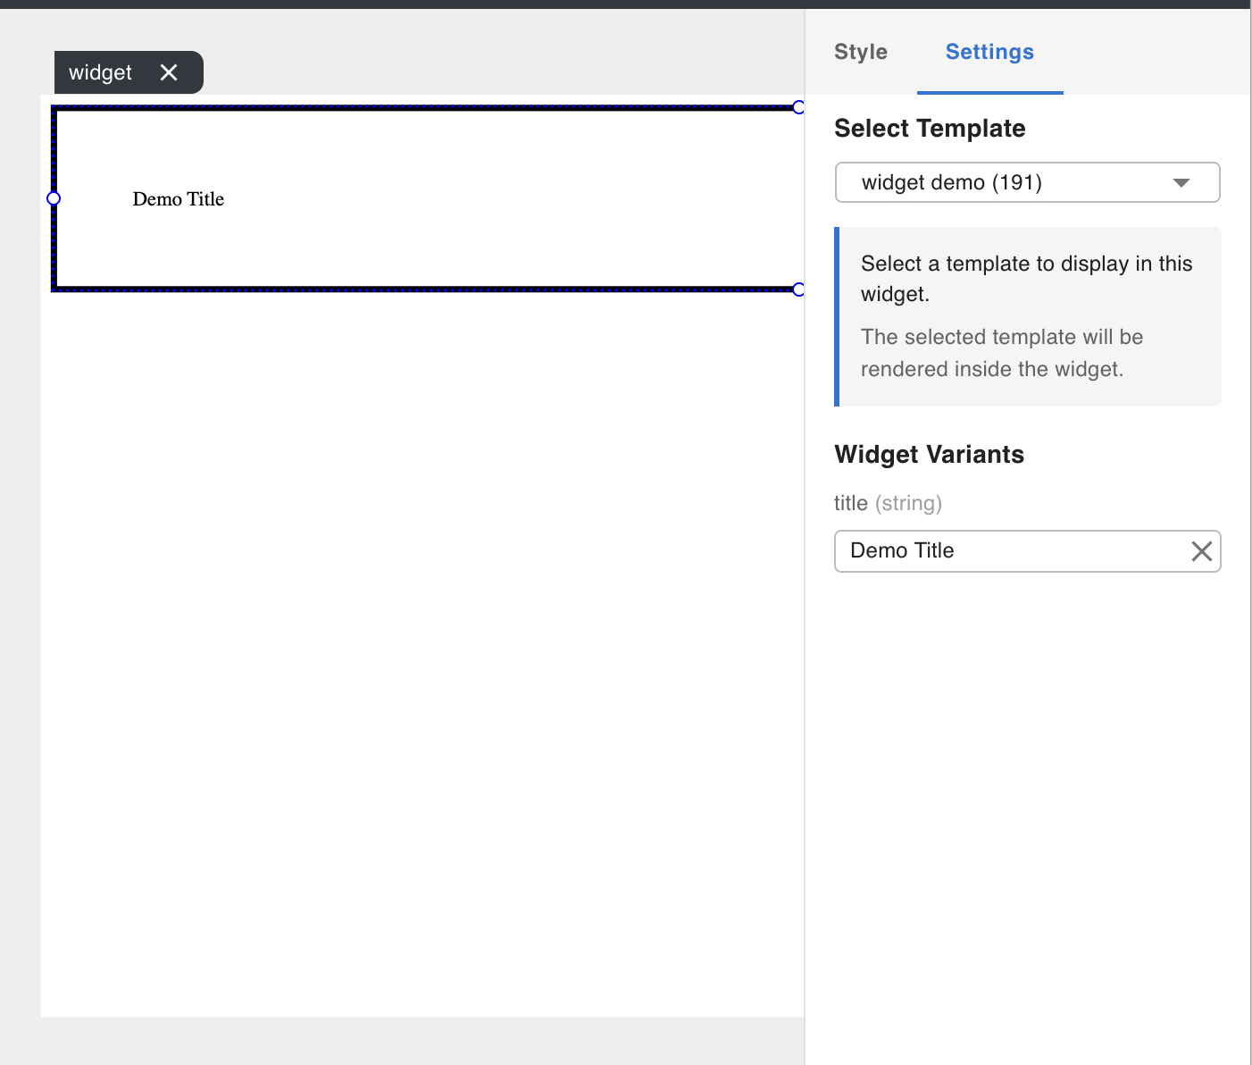The width and height of the screenshot is (1252, 1065).
Task: Click the title (string) field label
Action: pyautogui.click(x=887, y=503)
